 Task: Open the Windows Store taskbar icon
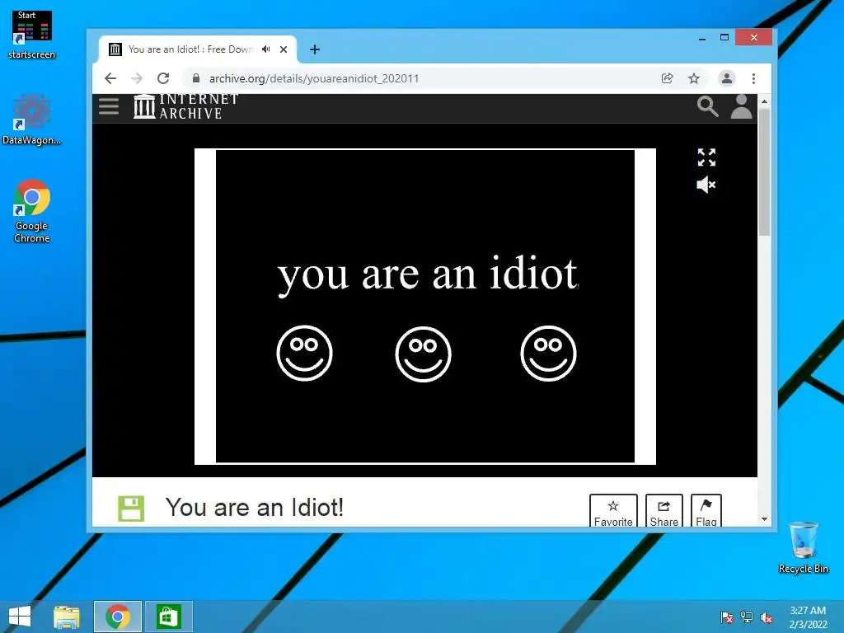pyautogui.click(x=168, y=617)
